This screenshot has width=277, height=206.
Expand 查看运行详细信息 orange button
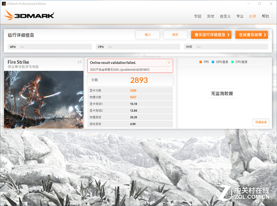[x=211, y=35]
